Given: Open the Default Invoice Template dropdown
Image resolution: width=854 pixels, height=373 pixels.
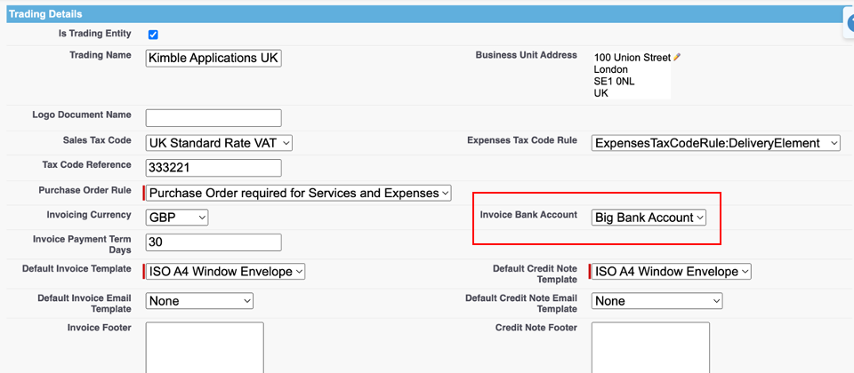Looking at the screenshot, I should (x=225, y=272).
